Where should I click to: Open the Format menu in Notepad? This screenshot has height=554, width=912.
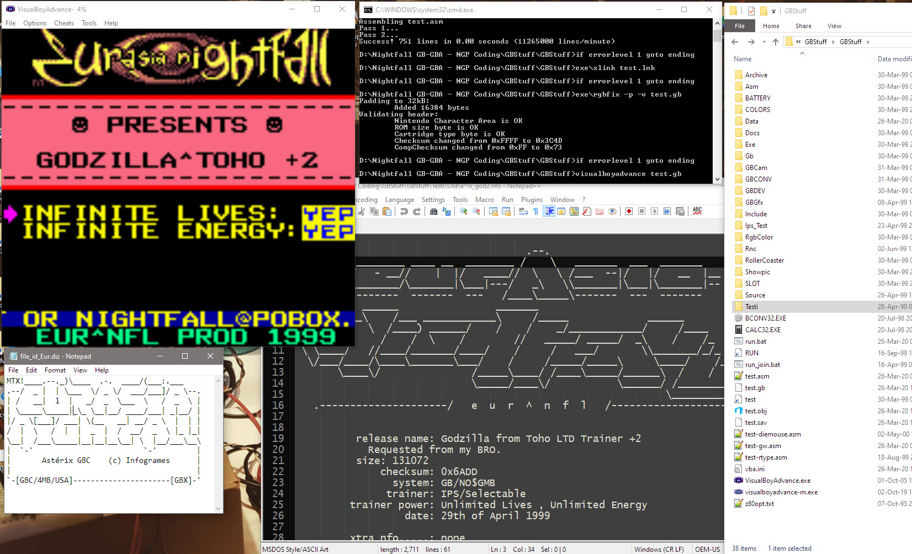55,370
